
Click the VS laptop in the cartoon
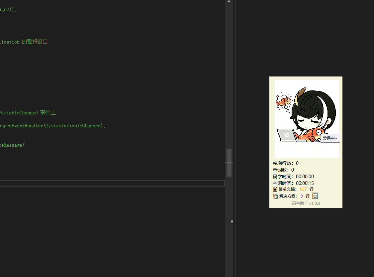287,135
